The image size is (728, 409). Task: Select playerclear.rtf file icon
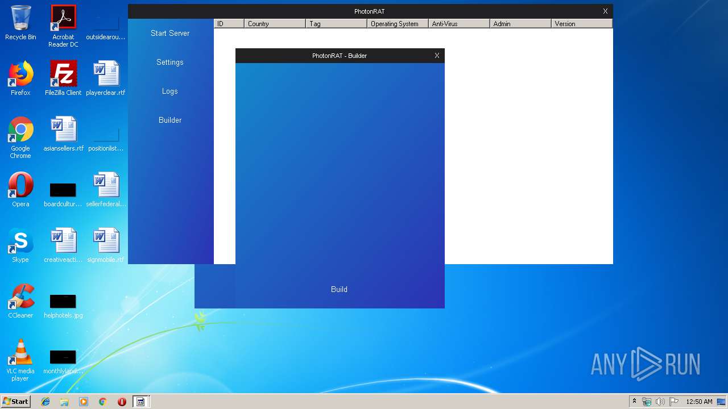(x=106, y=78)
